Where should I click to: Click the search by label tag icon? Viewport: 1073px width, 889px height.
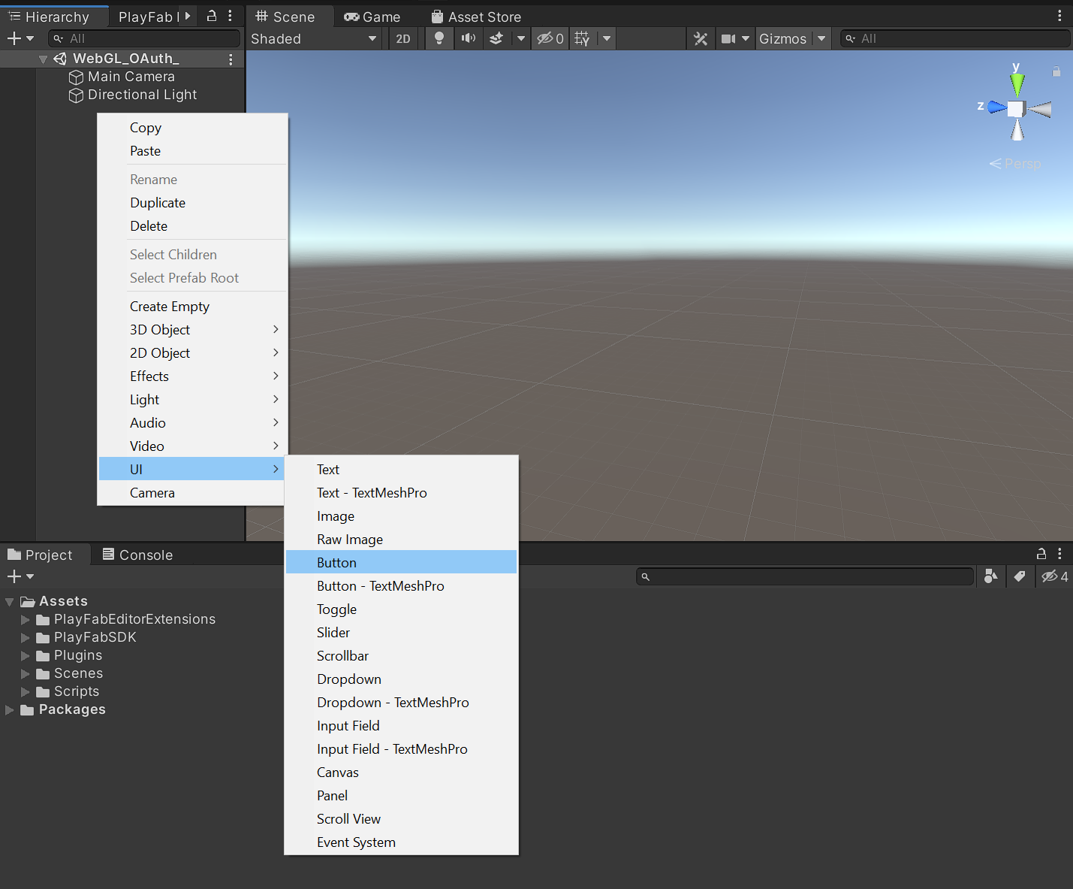pos(1019,576)
